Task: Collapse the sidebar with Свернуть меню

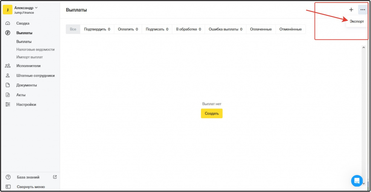Action: pos(30,187)
